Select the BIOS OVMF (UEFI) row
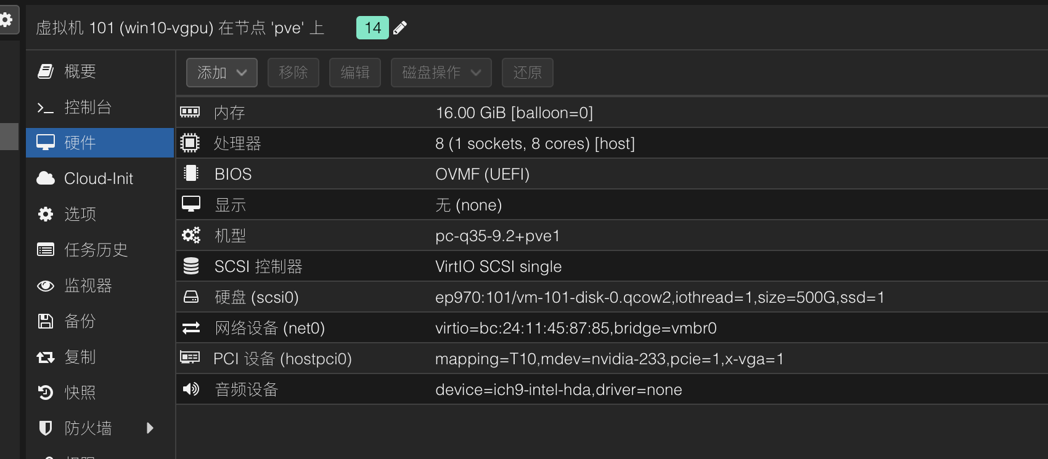The image size is (1048, 459). click(x=482, y=174)
